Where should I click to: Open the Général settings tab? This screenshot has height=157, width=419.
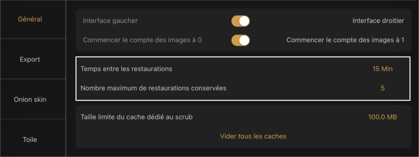coord(30,19)
